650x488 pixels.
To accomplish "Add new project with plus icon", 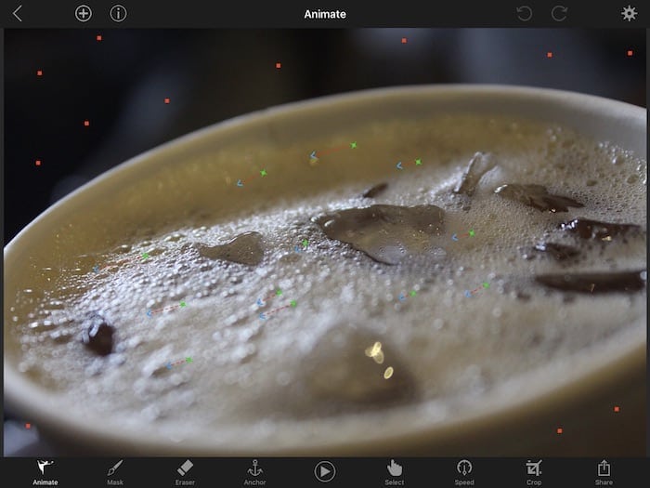I will 84,13.
